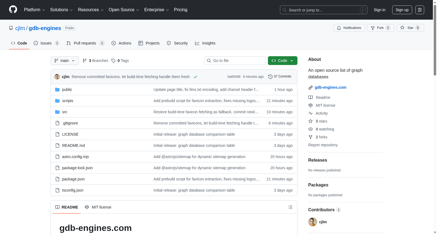Switch to the Code tab

point(19,43)
